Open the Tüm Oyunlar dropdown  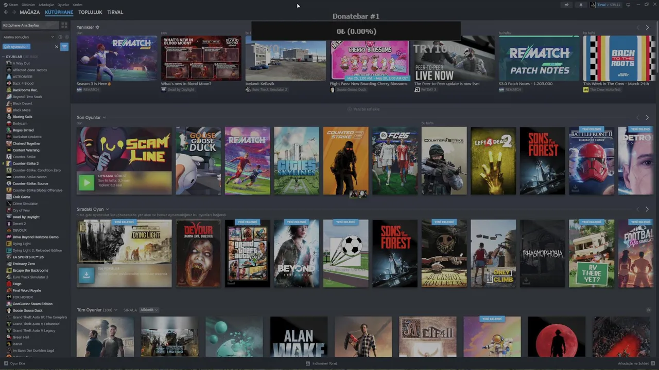(x=116, y=310)
